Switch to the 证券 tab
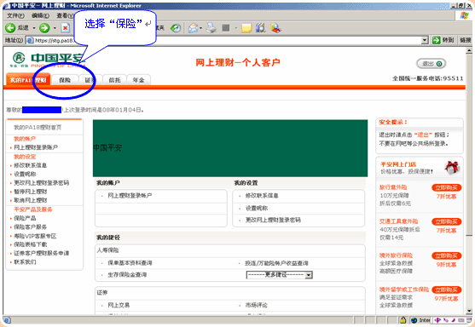Screen dimensions: 475x327 90,80
